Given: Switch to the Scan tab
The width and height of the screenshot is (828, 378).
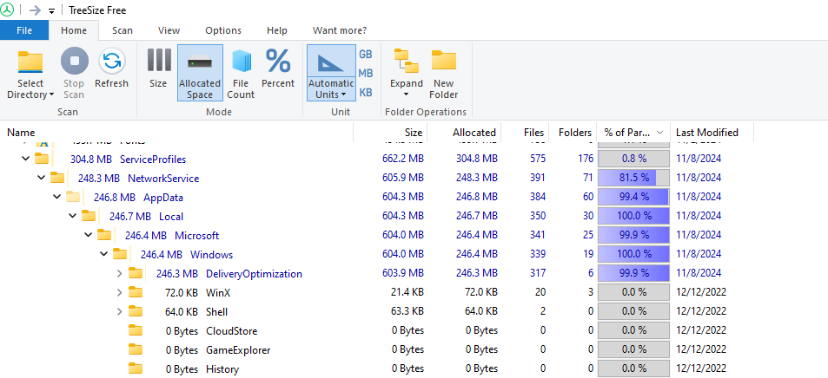Looking at the screenshot, I should pos(122,30).
